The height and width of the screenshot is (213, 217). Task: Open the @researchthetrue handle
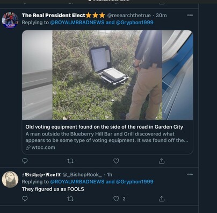point(129,16)
